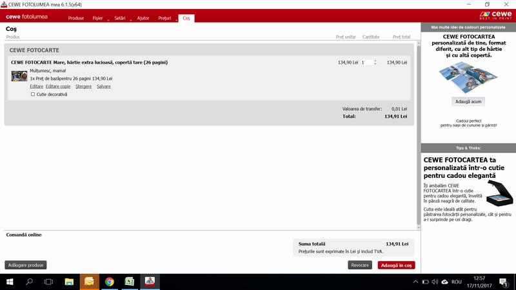The height and width of the screenshot is (290, 516).
Task: Click the CEWE Best in Print logo
Action: pyautogui.click(x=495, y=15)
